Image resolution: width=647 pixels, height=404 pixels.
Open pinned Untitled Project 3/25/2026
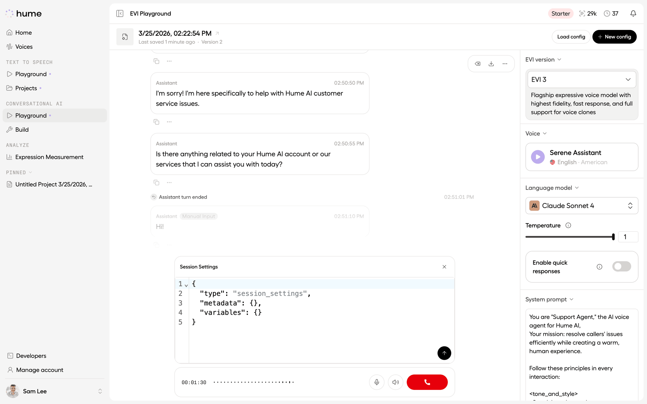[55, 184]
